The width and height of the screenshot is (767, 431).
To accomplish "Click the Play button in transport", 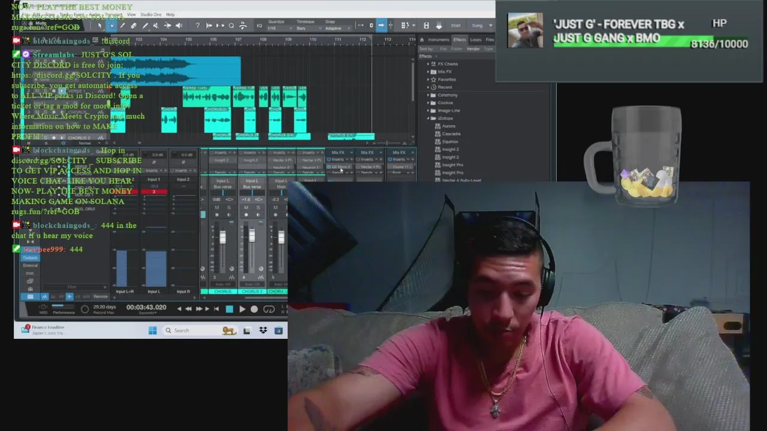I will tap(242, 309).
